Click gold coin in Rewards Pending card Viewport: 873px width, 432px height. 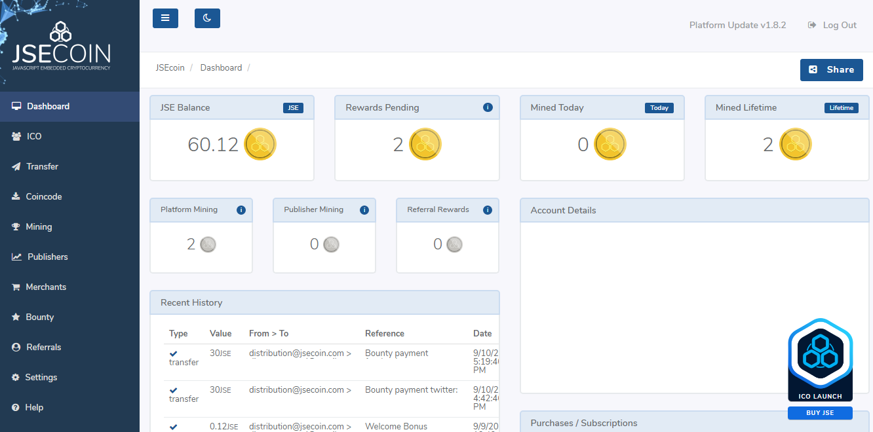click(425, 144)
